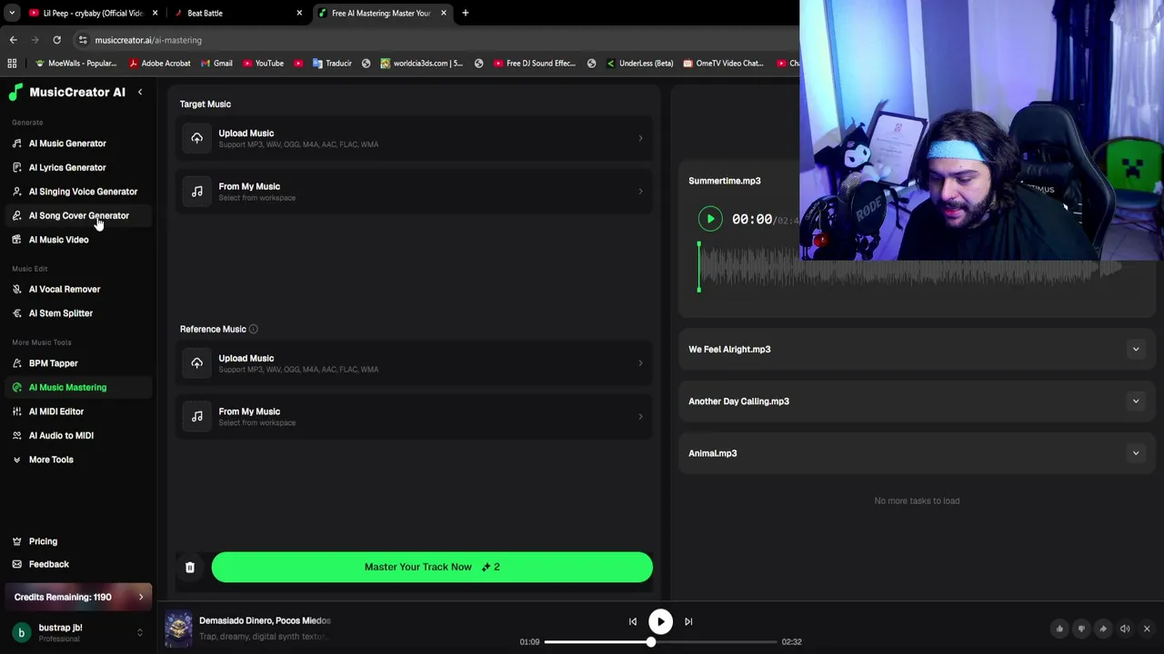Image resolution: width=1164 pixels, height=654 pixels.
Task: Reload the current page
Action: tap(56, 40)
